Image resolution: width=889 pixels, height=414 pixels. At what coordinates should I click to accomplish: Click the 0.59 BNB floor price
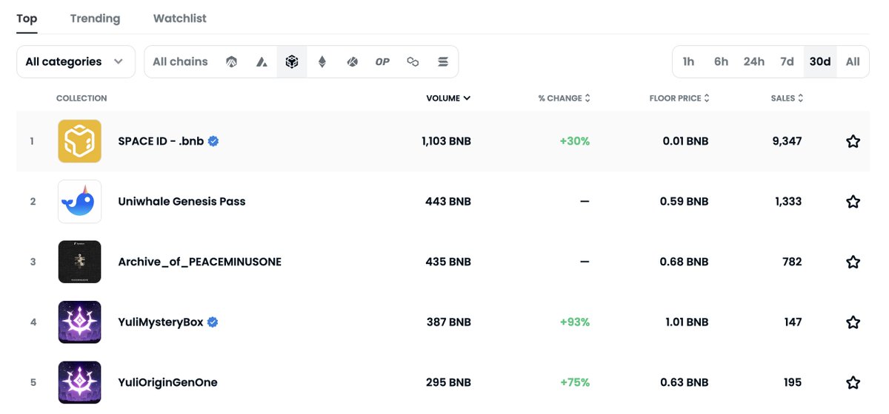click(685, 201)
